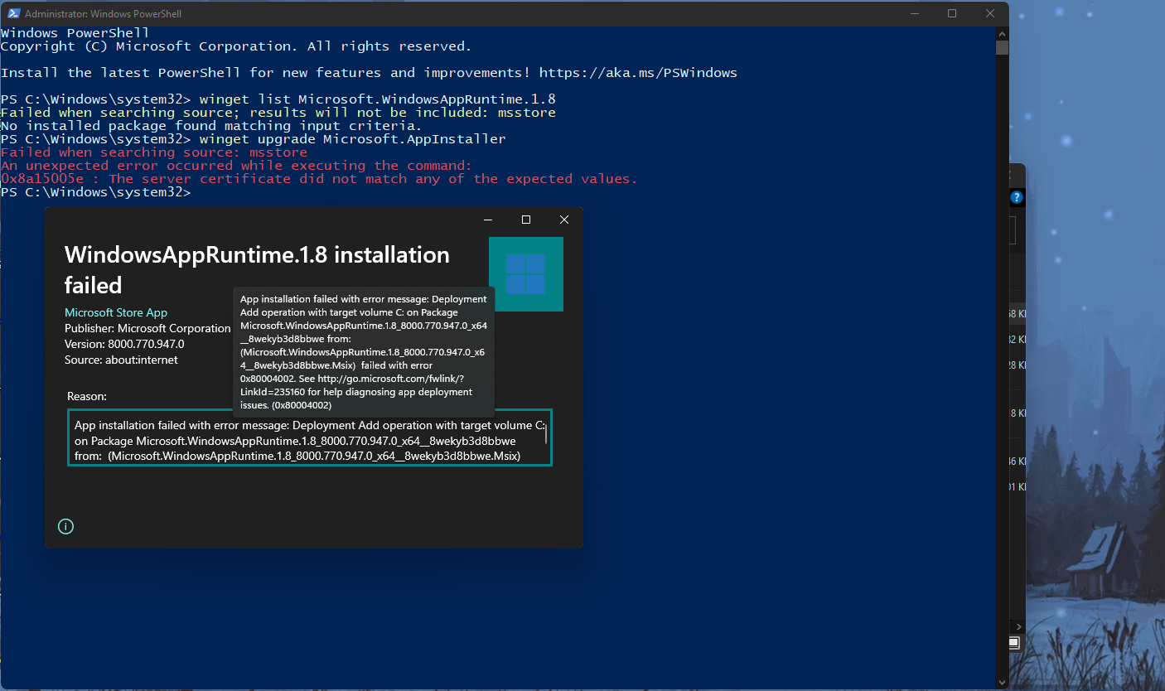Viewport: 1165px width, 691px height.
Task: Close the installation failed dialog
Action: (x=564, y=220)
